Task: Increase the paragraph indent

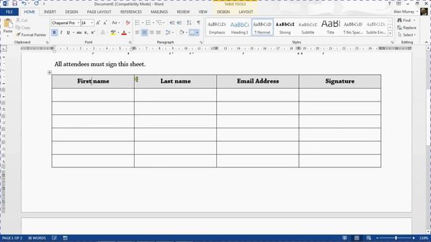Action: click(179, 23)
